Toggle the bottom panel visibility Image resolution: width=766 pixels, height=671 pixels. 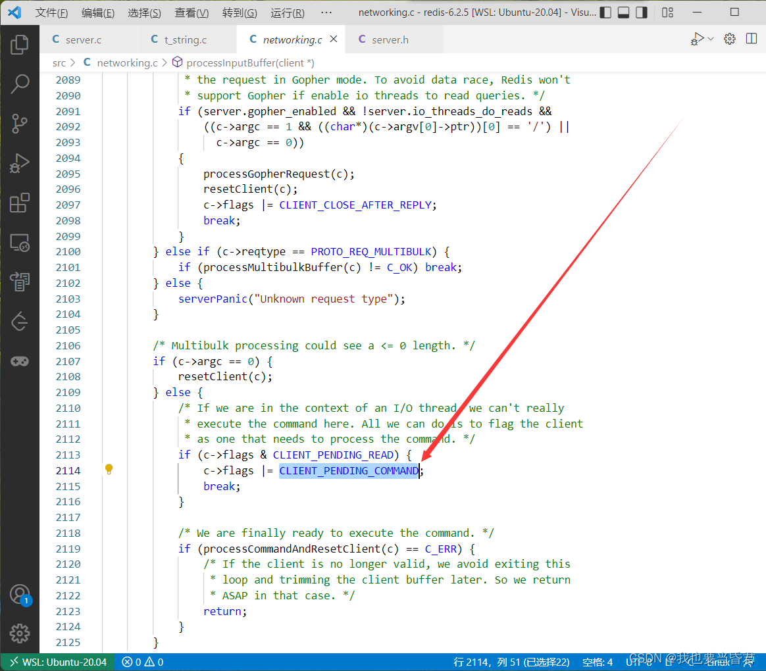[623, 12]
